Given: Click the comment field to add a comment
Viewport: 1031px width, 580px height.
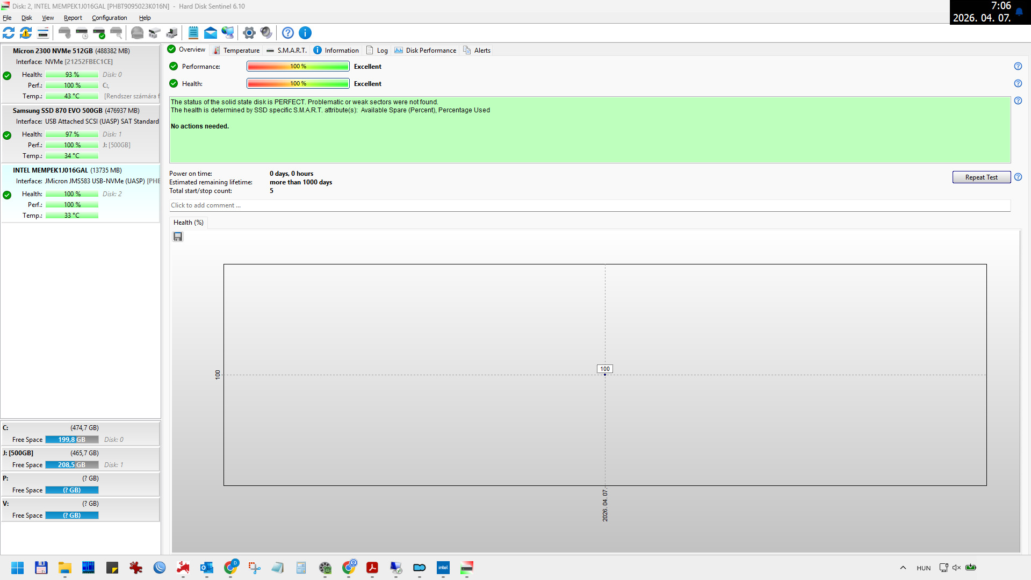Looking at the screenshot, I should click(x=590, y=205).
